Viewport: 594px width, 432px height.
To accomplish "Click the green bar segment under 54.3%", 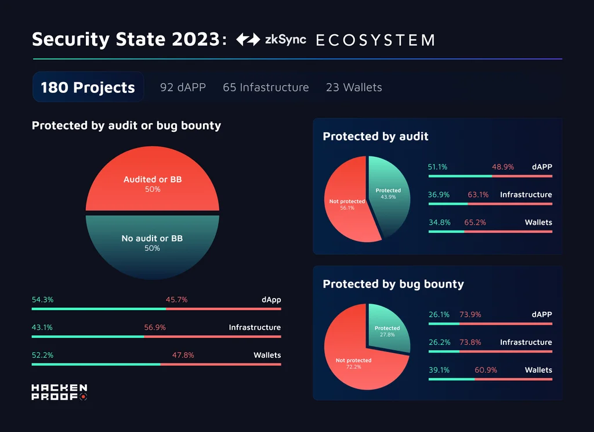I will tap(99, 309).
